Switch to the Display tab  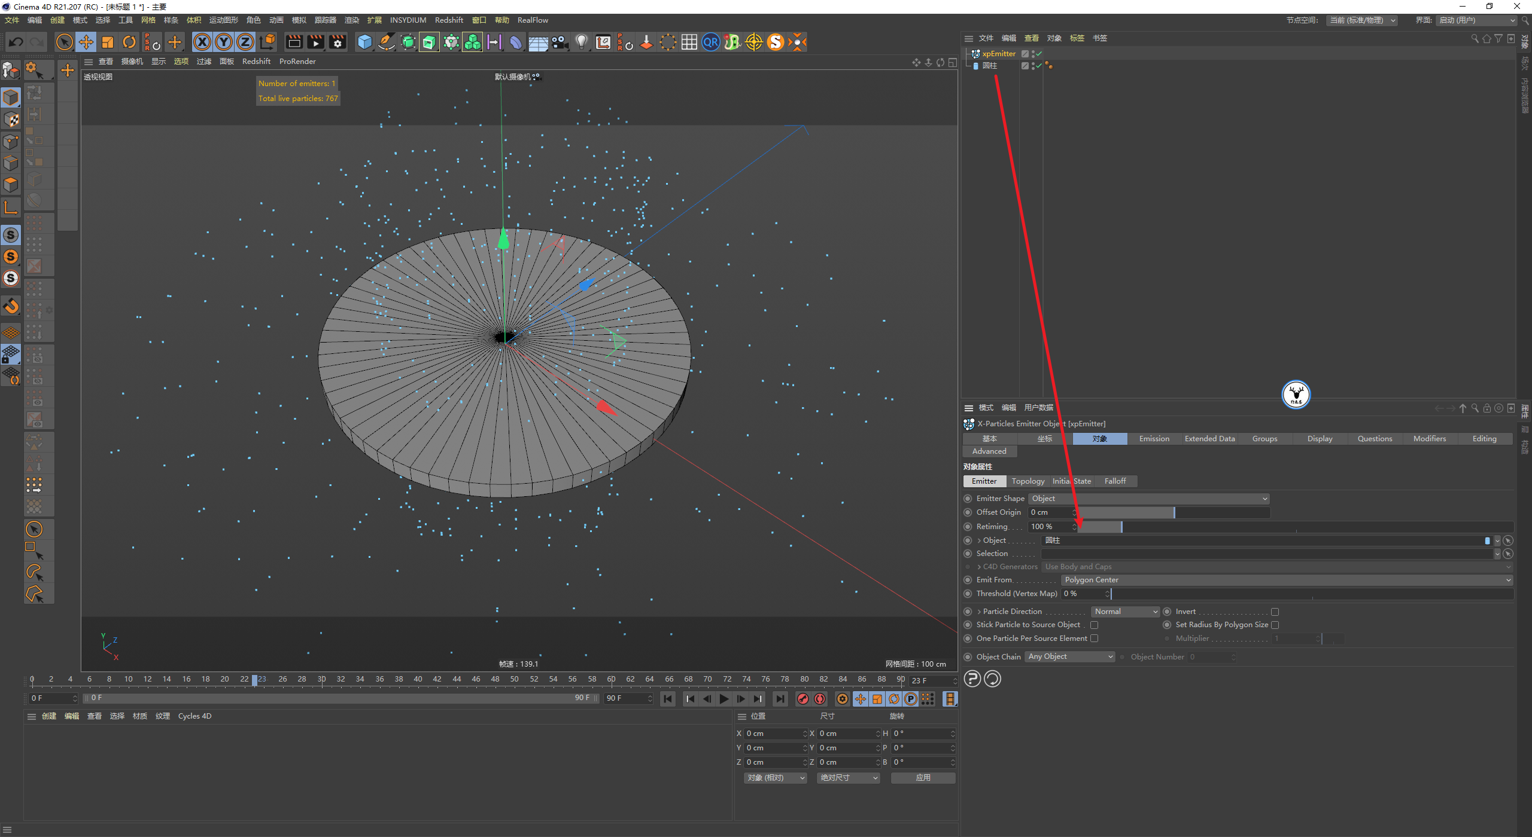[1320, 438]
